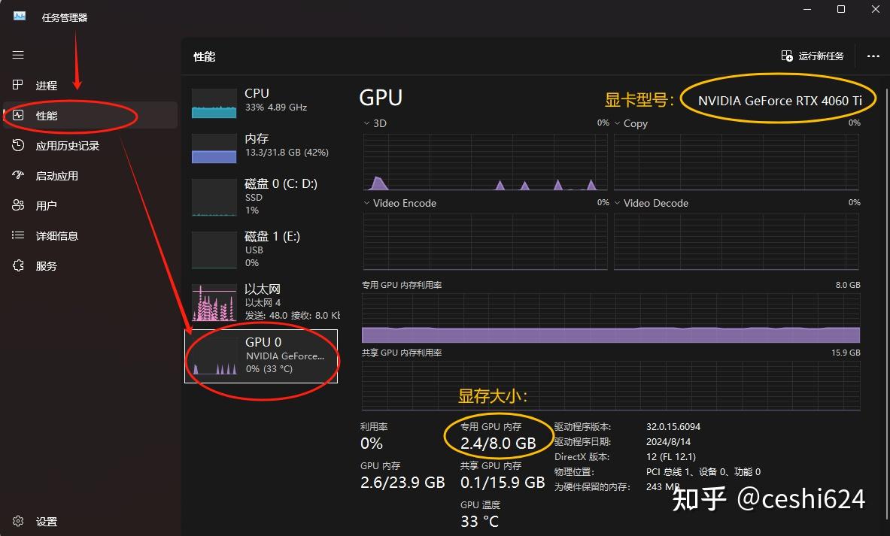
Task: Open the hamburger navigation menu
Action: pos(18,55)
